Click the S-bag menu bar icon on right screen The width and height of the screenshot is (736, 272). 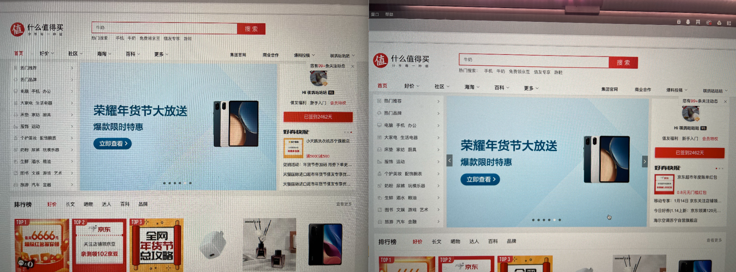coord(719,23)
